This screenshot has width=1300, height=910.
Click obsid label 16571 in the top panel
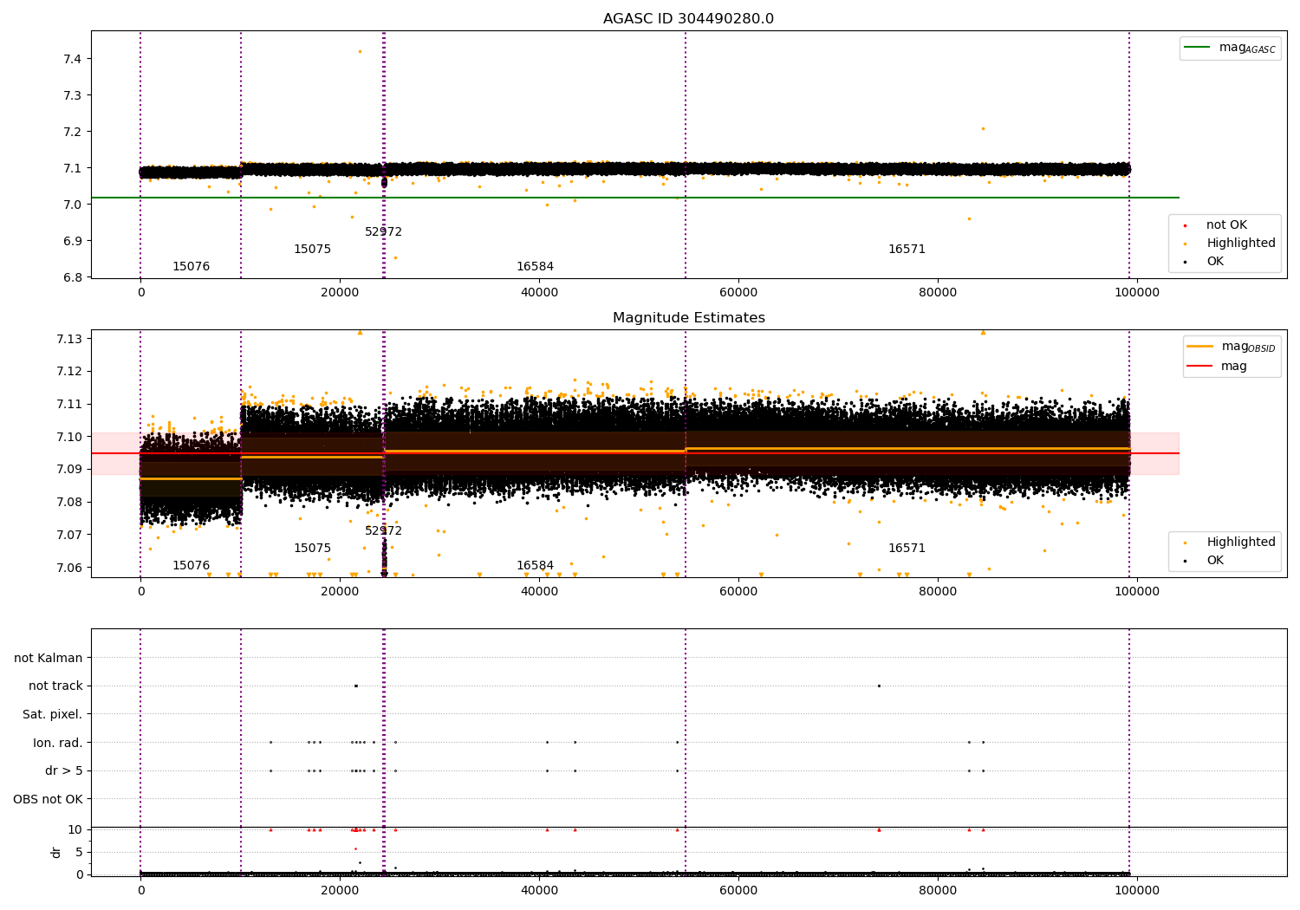pos(907,250)
